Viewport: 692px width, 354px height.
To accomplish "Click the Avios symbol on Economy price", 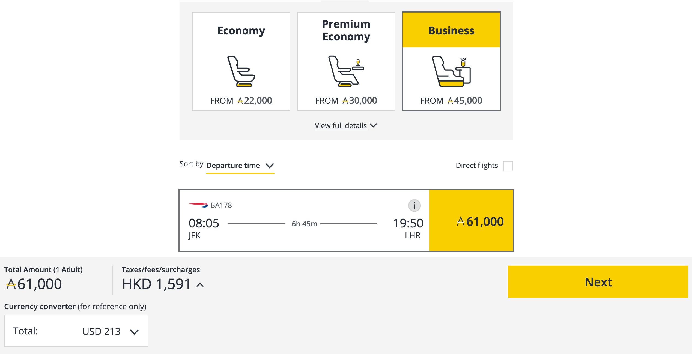I will (240, 100).
